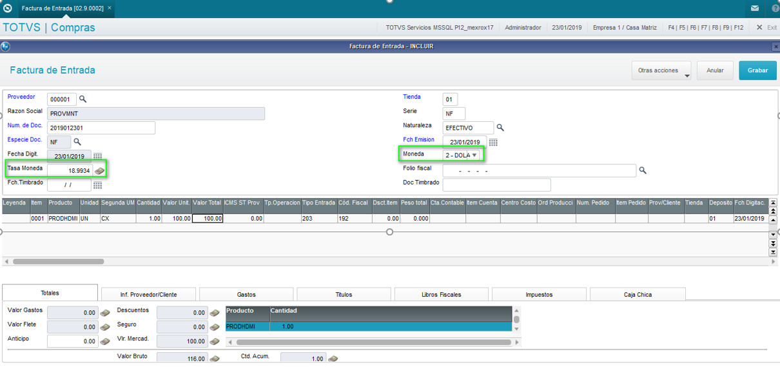The width and height of the screenshot is (780, 367).
Task: Open the Impuestos tab
Action: [539, 294]
